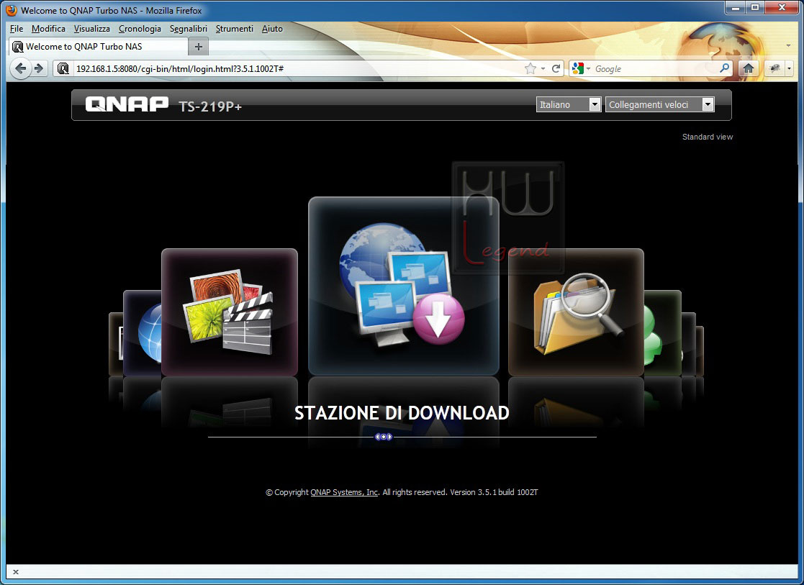Open the URL history dropdown arrow beside star

coord(543,68)
